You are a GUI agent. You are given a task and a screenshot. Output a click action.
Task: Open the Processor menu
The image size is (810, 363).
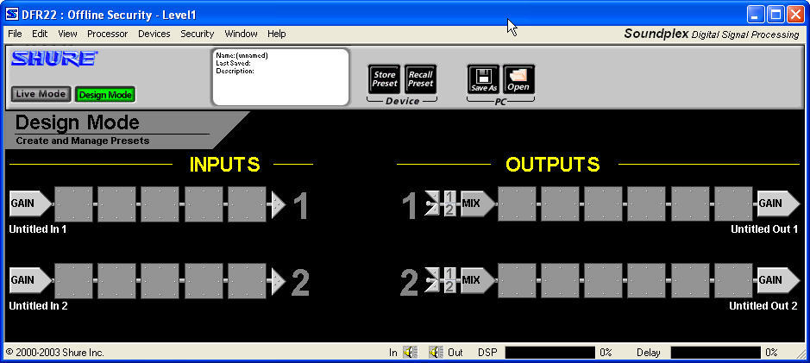(108, 34)
